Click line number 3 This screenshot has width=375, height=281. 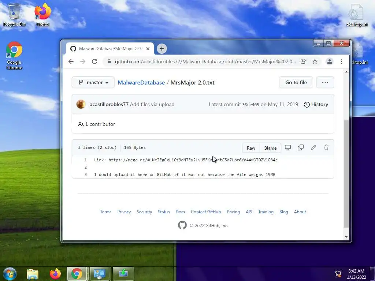click(86, 175)
